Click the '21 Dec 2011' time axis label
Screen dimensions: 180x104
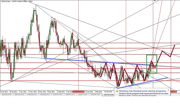[x=61, y=92]
